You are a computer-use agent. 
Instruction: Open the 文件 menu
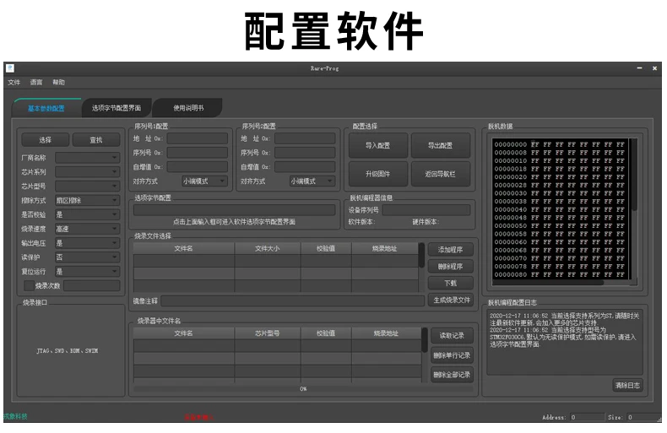coord(14,83)
